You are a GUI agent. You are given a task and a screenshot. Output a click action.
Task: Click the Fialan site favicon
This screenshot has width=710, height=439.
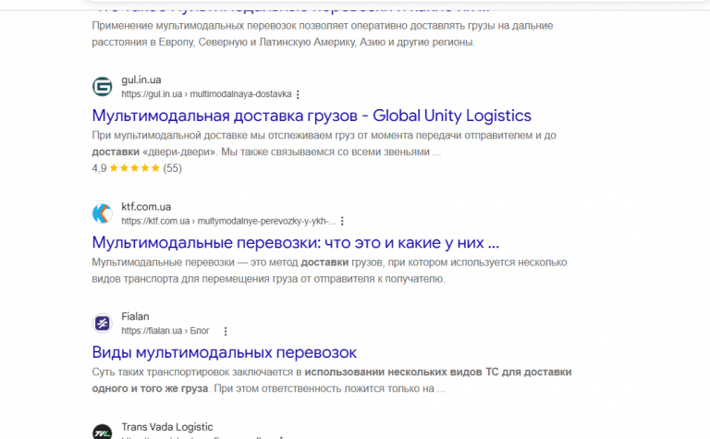pos(103,323)
